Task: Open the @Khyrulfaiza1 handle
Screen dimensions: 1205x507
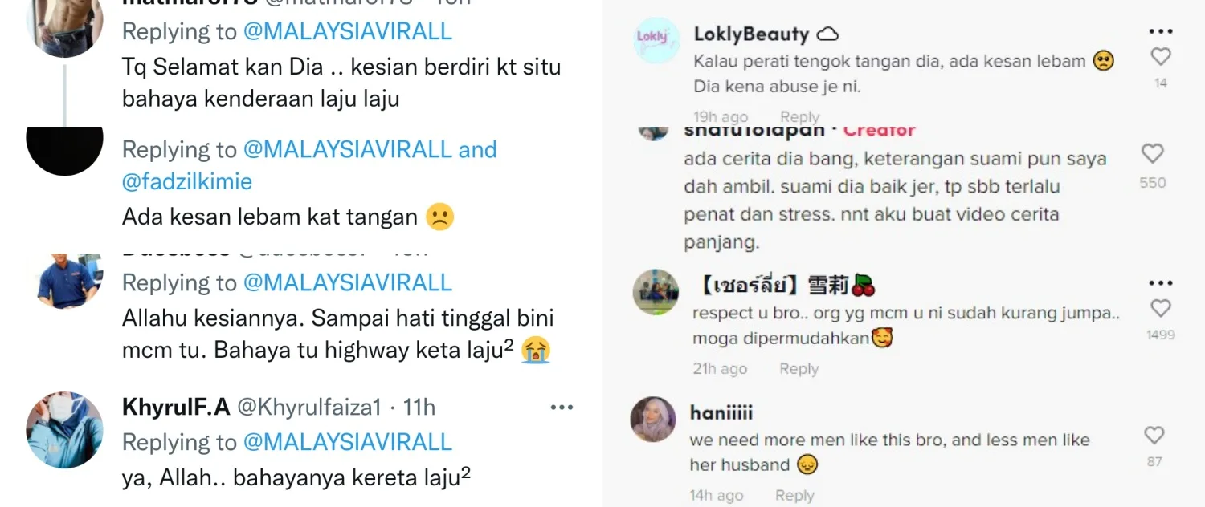Action: coord(308,408)
